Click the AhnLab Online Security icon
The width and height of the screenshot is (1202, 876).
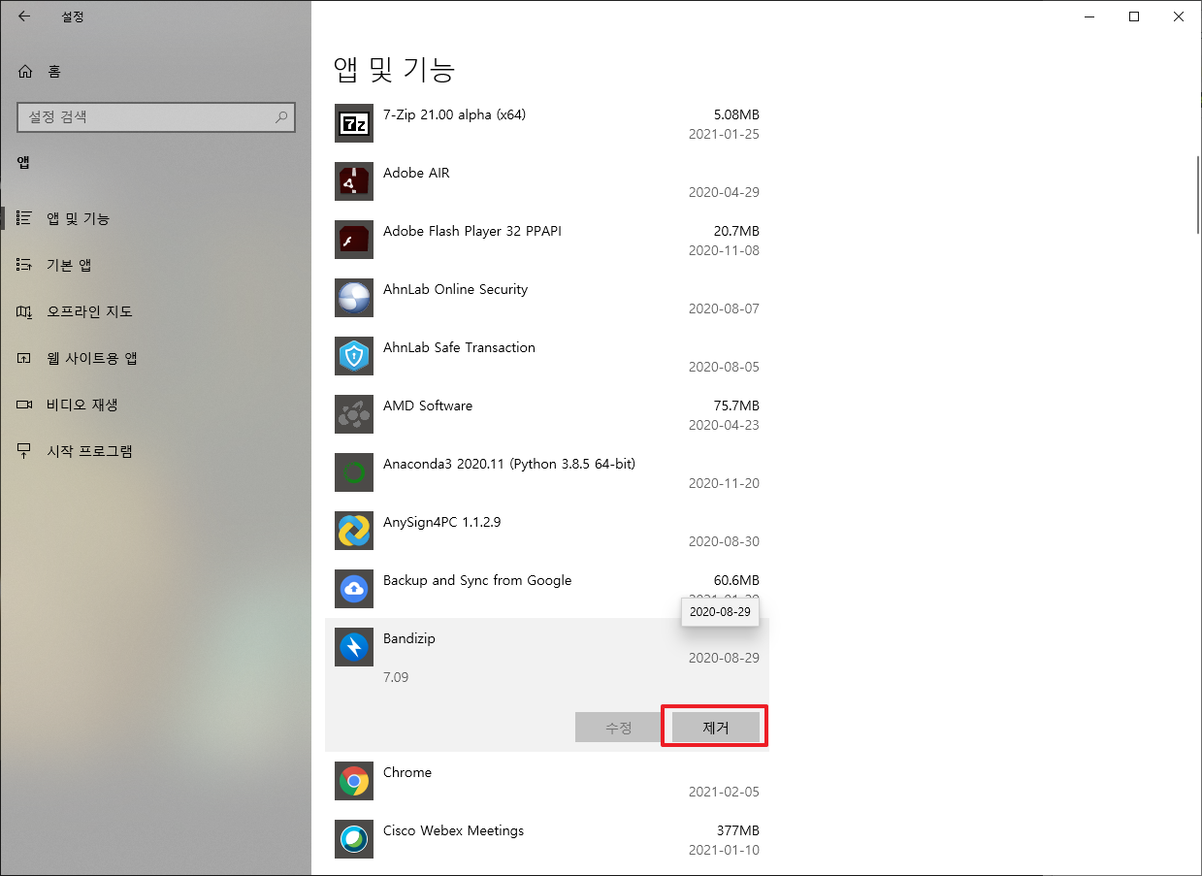pos(353,298)
